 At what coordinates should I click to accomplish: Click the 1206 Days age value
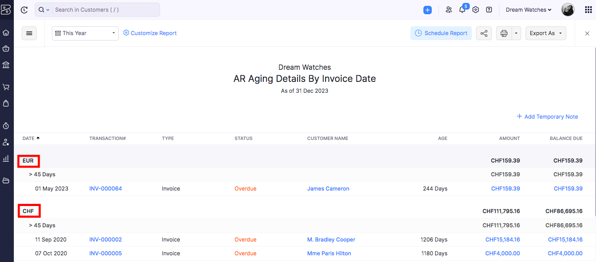(x=434, y=239)
